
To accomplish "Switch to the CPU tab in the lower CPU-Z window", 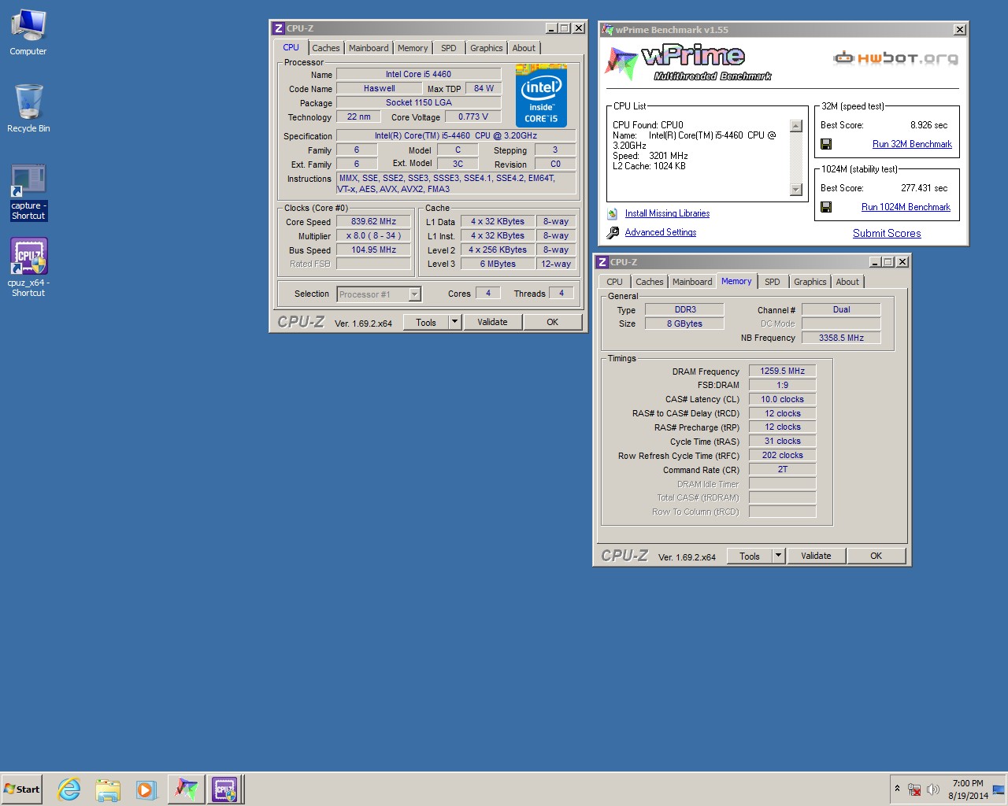I will [614, 282].
